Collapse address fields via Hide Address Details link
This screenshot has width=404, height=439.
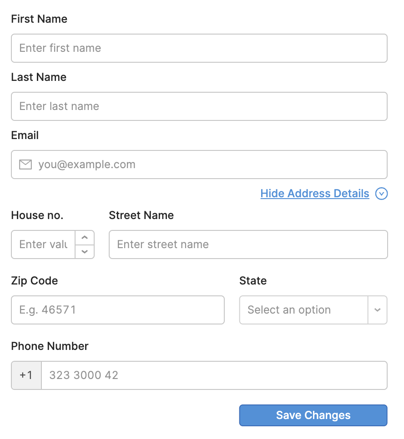(x=314, y=194)
